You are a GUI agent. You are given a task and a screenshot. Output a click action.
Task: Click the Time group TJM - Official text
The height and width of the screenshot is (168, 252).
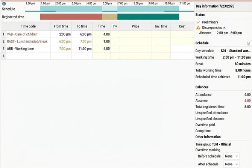[x=213, y=144]
